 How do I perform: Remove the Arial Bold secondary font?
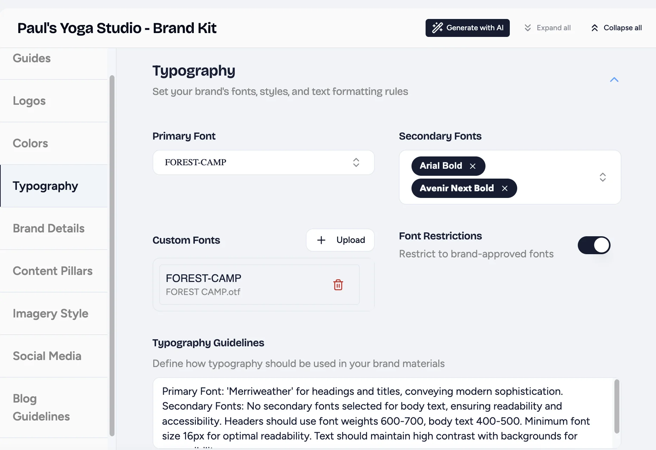point(473,166)
